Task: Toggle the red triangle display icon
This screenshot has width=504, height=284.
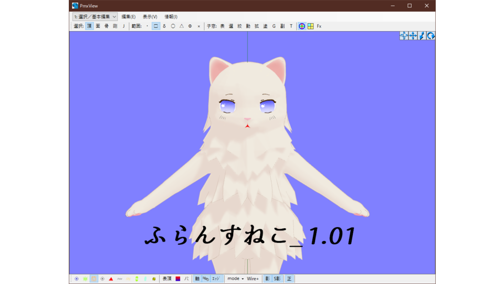Action: click(x=111, y=279)
